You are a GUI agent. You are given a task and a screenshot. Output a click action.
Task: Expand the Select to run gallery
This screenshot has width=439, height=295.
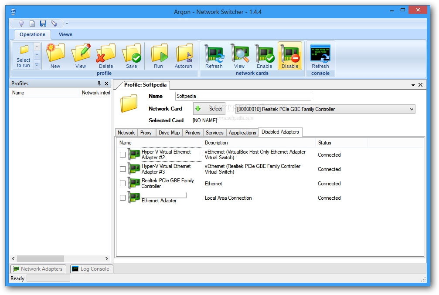(x=37, y=66)
